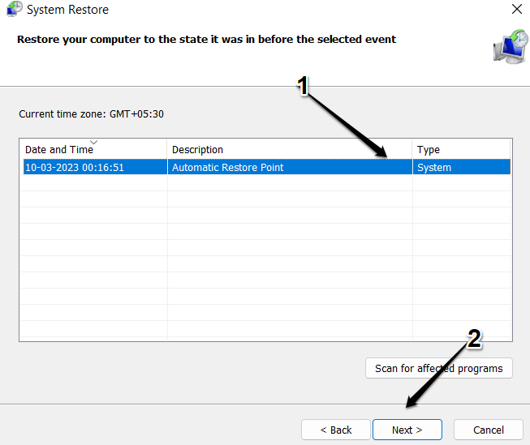Screen dimensions: 530x445
Task: Sort by the Date and Time column header
Action: 58,149
